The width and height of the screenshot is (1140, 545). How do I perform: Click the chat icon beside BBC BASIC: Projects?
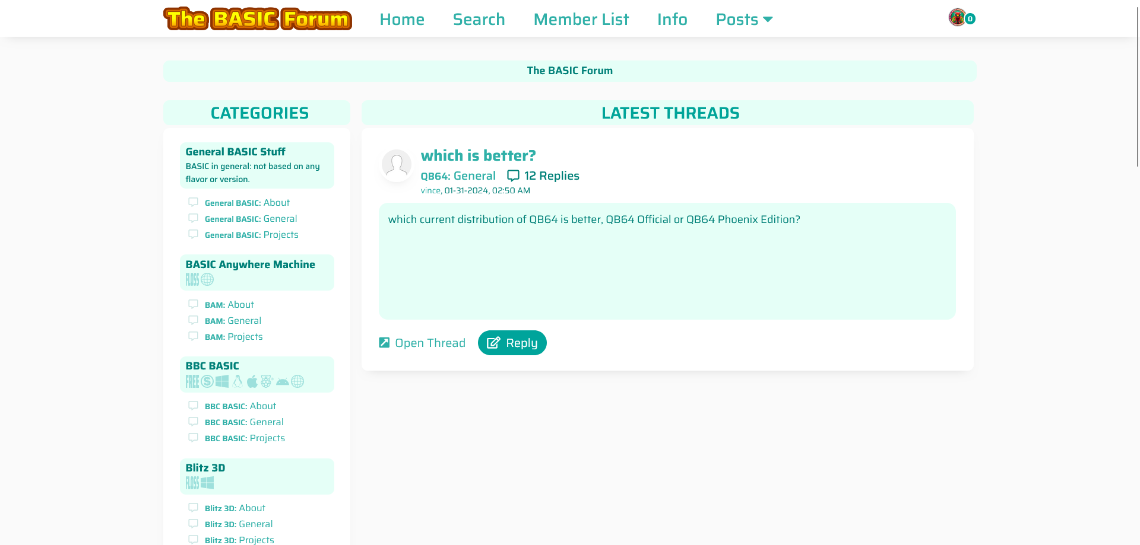click(193, 438)
